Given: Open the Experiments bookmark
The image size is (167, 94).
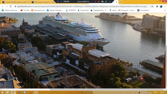Looking at the screenshot, I should coord(83,10).
